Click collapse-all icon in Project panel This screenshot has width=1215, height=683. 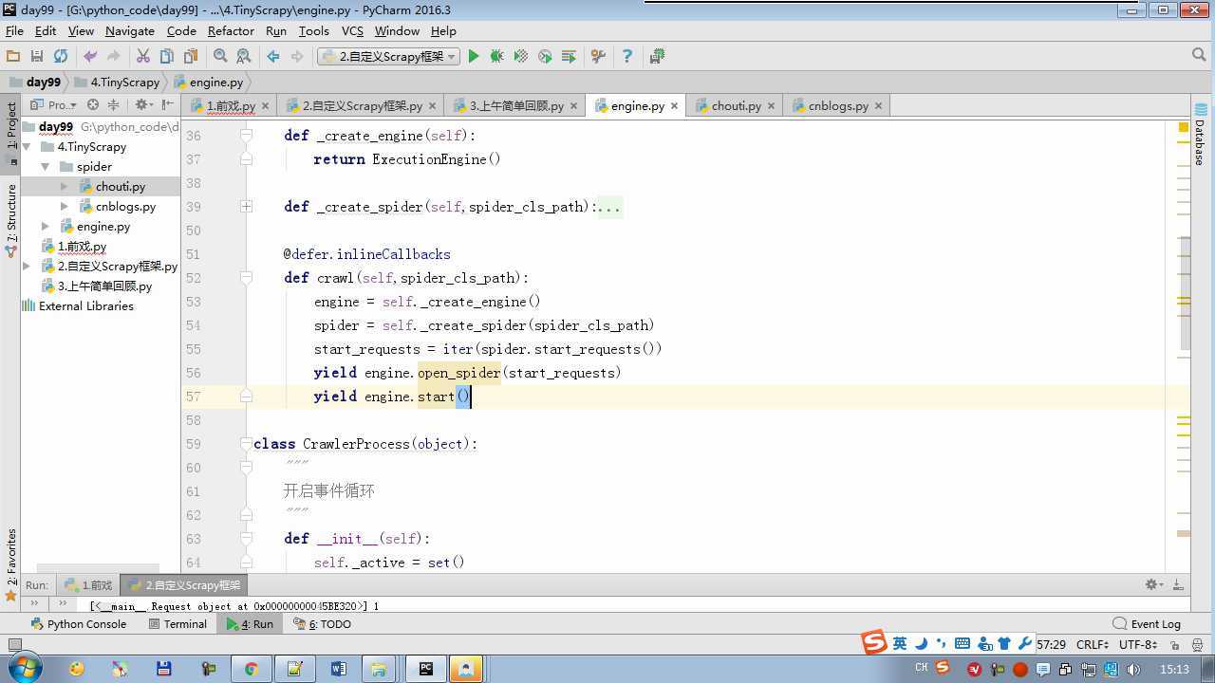point(113,105)
